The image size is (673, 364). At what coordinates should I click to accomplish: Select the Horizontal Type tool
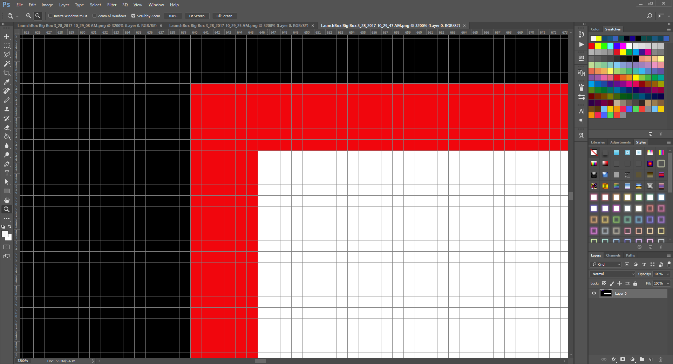pos(7,173)
